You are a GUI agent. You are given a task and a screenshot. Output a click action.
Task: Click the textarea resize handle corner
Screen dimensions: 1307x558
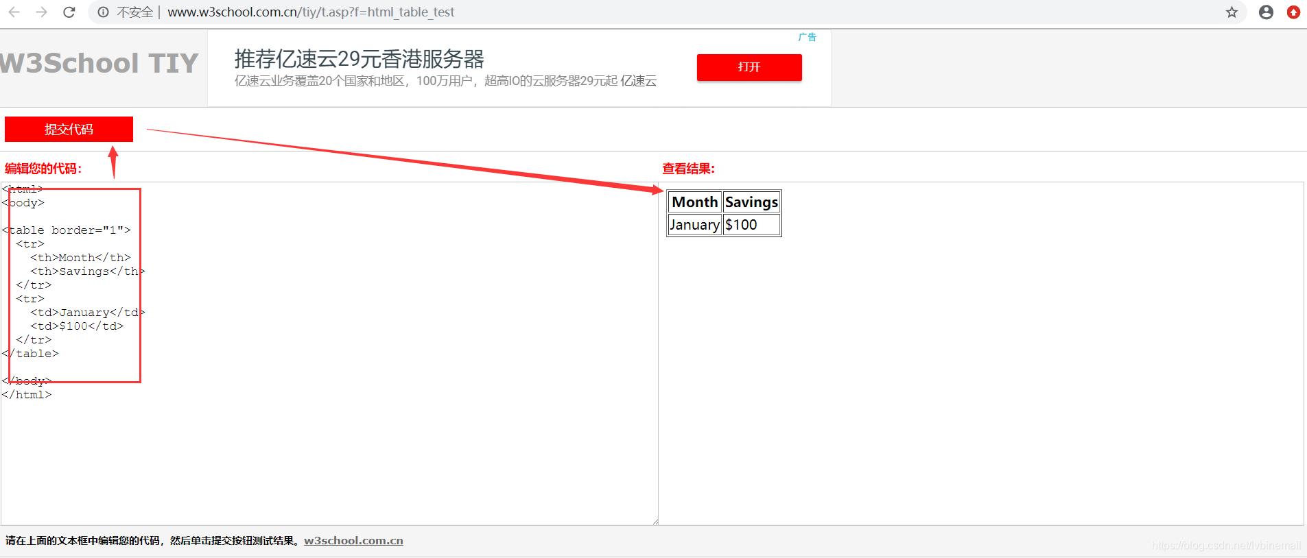pyautogui.click(x=655, y=522)
